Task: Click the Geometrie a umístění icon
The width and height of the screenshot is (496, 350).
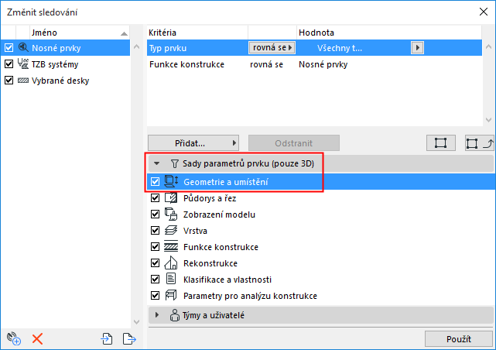Action: [x=172, y=181]
